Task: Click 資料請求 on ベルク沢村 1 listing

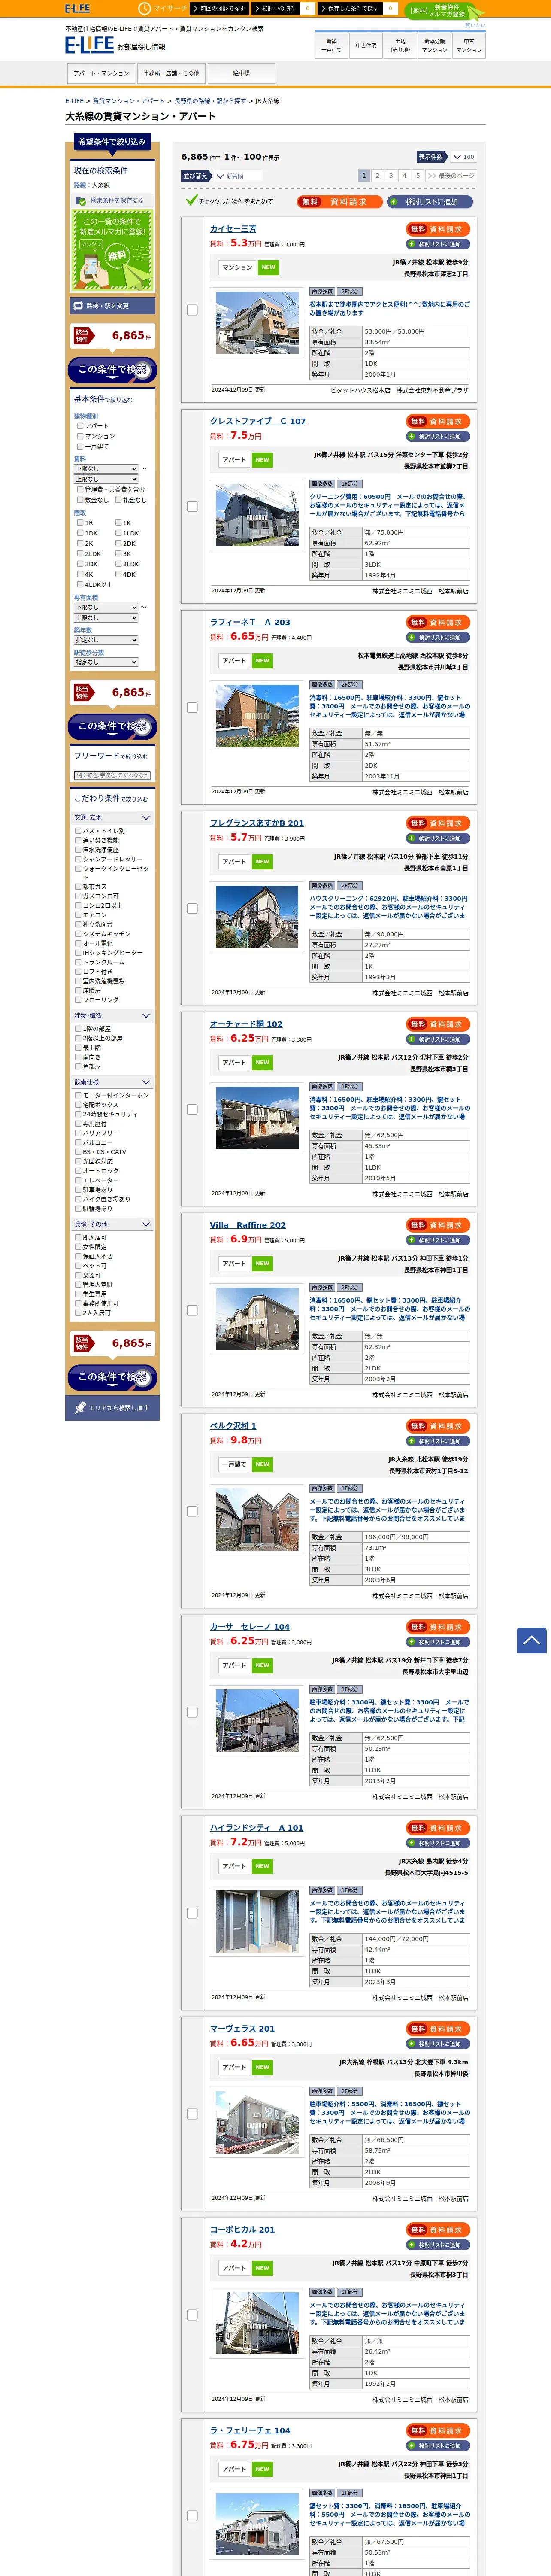Action: click(439, 1426)
